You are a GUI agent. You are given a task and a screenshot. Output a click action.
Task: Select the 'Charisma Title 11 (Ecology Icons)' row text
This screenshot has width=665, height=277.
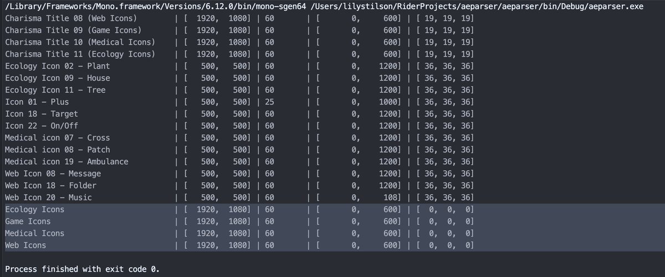80,54
